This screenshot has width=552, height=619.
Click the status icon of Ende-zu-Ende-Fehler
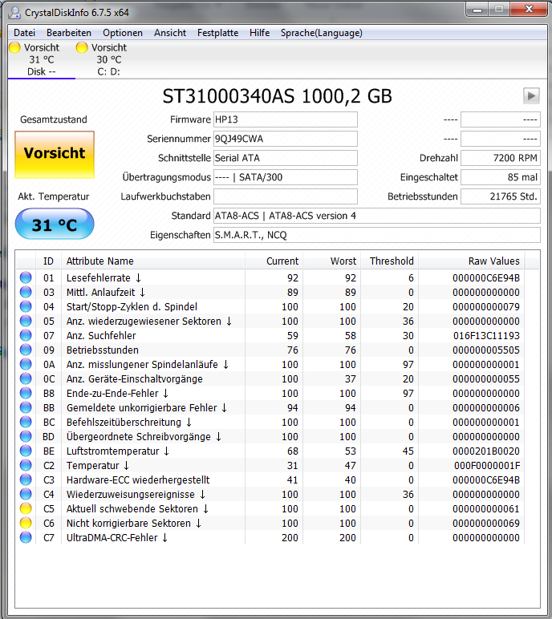pos(26,393)
